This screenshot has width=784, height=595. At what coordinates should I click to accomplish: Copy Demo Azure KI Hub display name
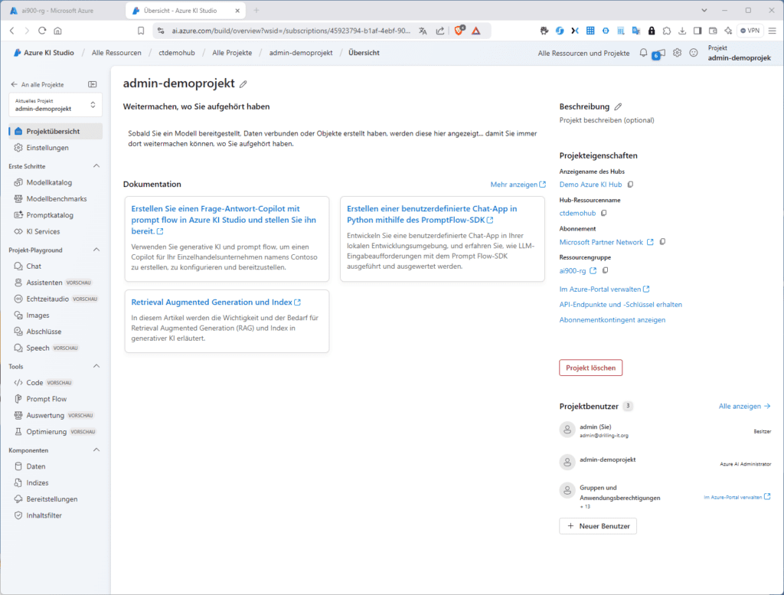pyautogui.click(x=631, y=185)
